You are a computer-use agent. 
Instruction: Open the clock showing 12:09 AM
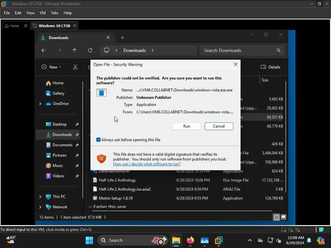pyautogui.click(x=295, y=240)
